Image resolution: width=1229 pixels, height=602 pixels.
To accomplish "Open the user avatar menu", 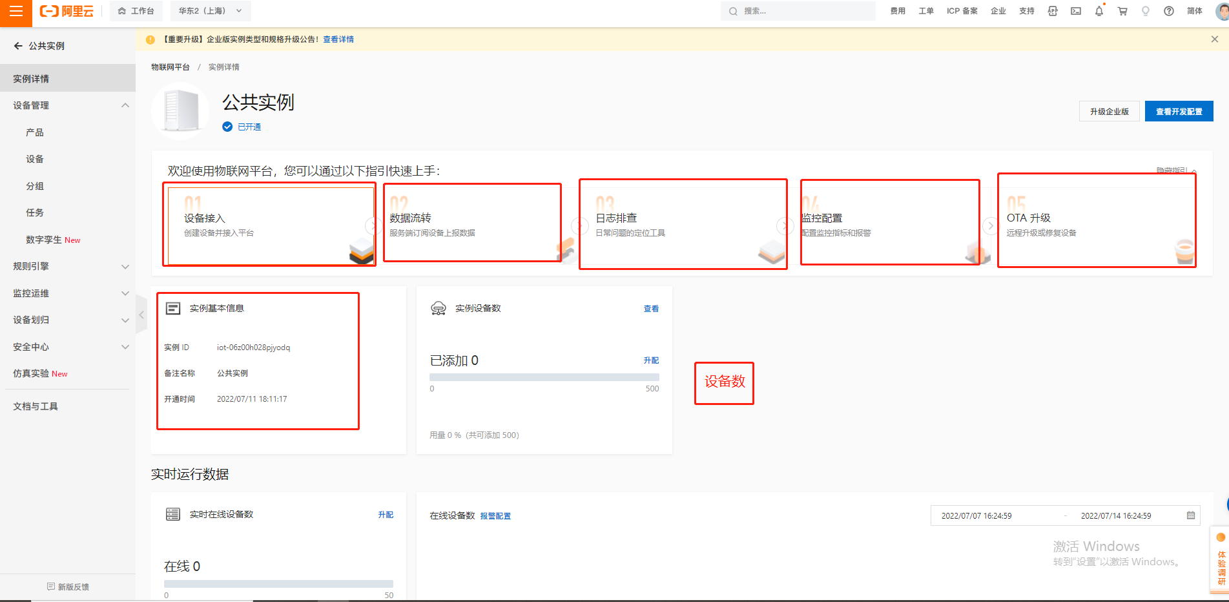I will [x=1222, y=11].
